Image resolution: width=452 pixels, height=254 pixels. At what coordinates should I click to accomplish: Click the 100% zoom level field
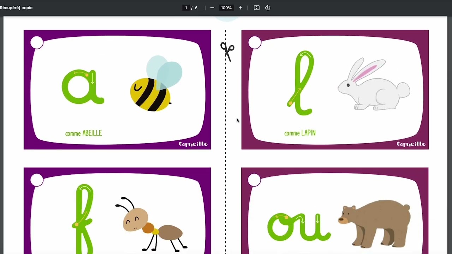tap(226, 8)
